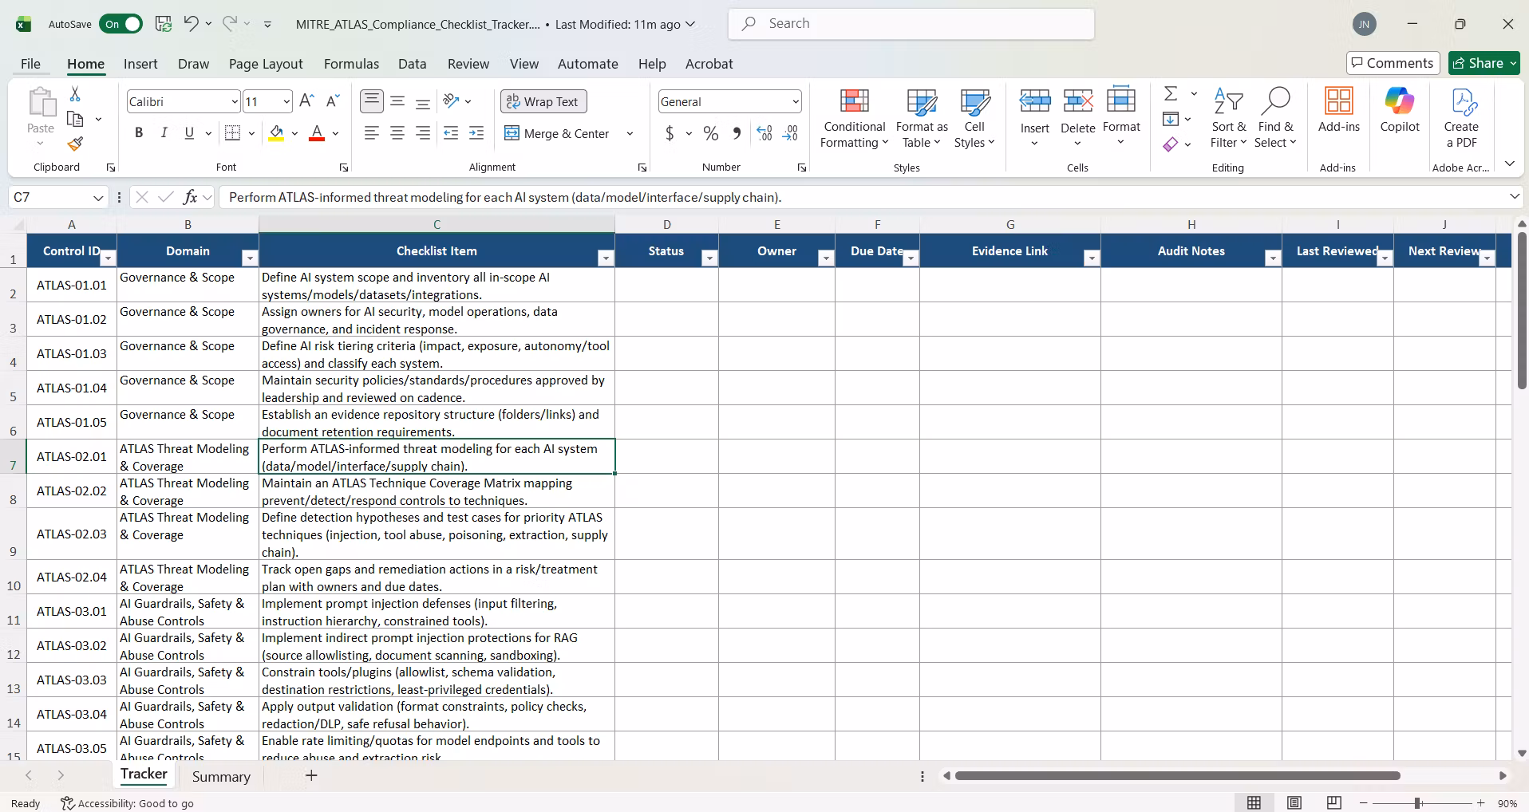Click the Undo arrow icon
The image size is (1529, 812).
coord(191,24)
